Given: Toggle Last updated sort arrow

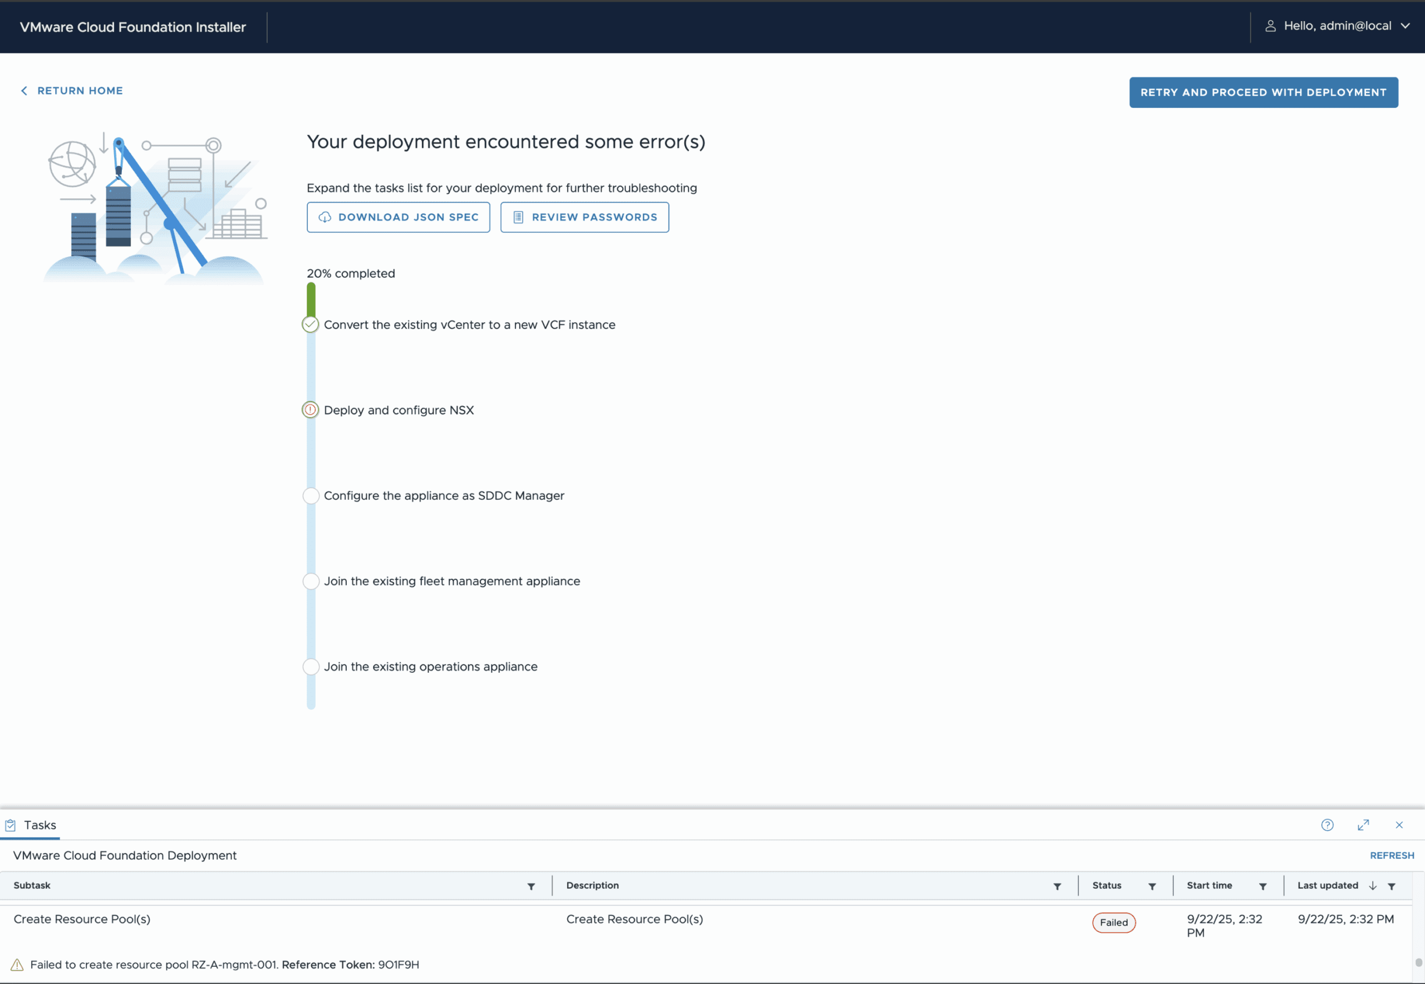Looking at the screenshot, I should [x=1373, y=885].
